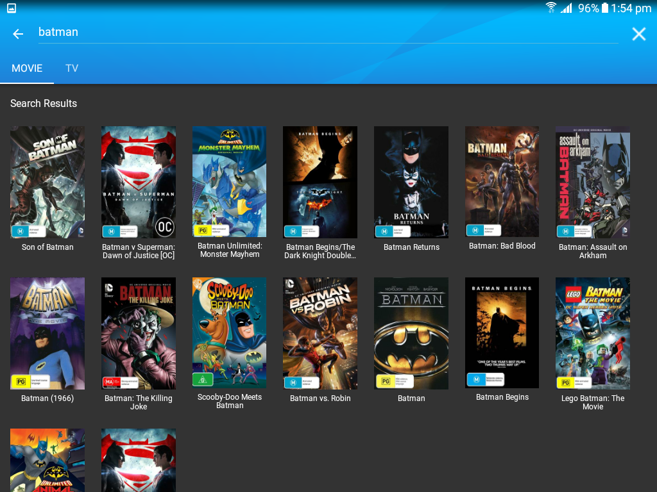Click the PG rating badge on 1989 Batman poster
The image size is (657, 492).
[395, 382]
